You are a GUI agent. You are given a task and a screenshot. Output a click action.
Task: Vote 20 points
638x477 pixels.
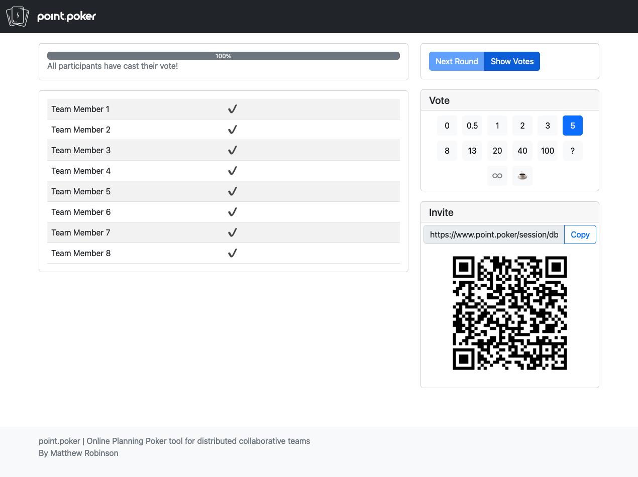tap(497, 151)
